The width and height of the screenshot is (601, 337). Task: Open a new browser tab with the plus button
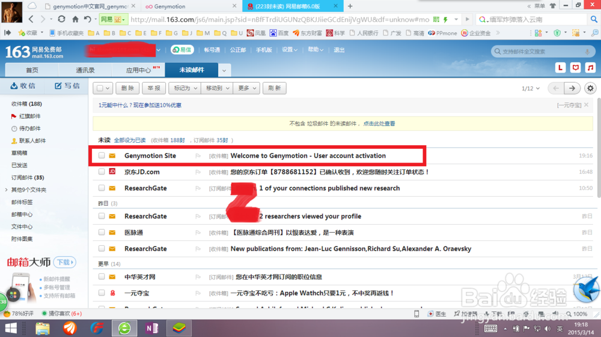(350, 6)
